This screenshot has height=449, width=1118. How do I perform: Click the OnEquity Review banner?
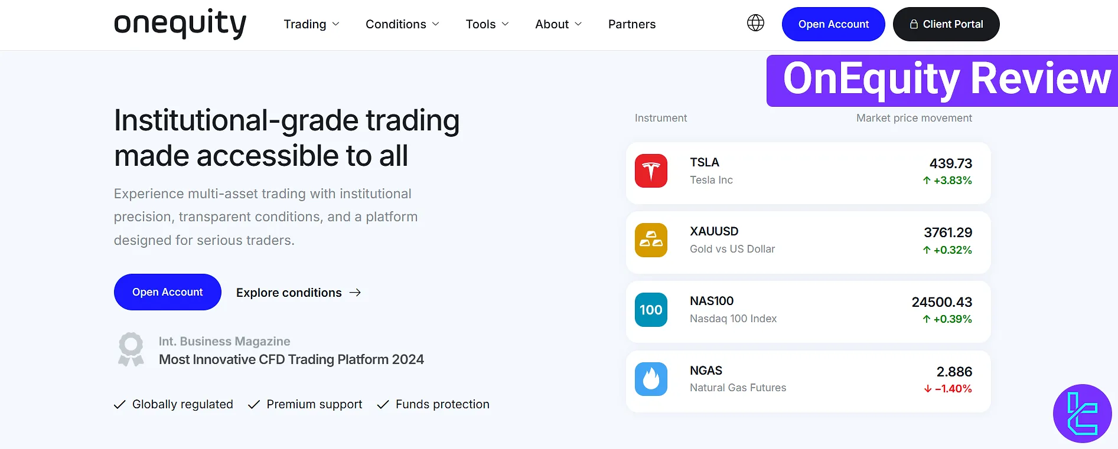tap(945, 80)
